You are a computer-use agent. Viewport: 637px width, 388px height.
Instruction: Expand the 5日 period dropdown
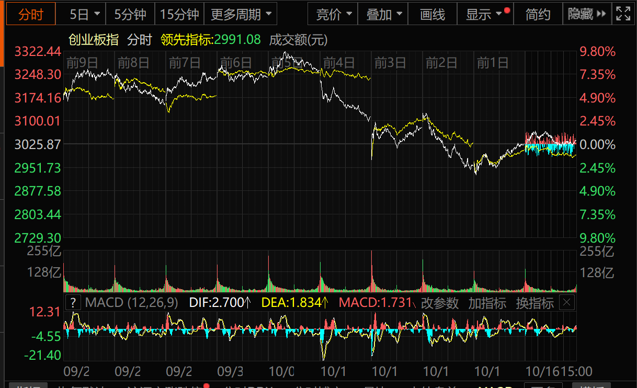coord(84,15)
